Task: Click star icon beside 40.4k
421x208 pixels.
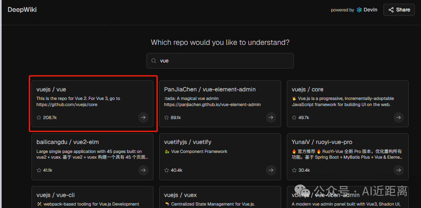Action: (x=167, y=170)
